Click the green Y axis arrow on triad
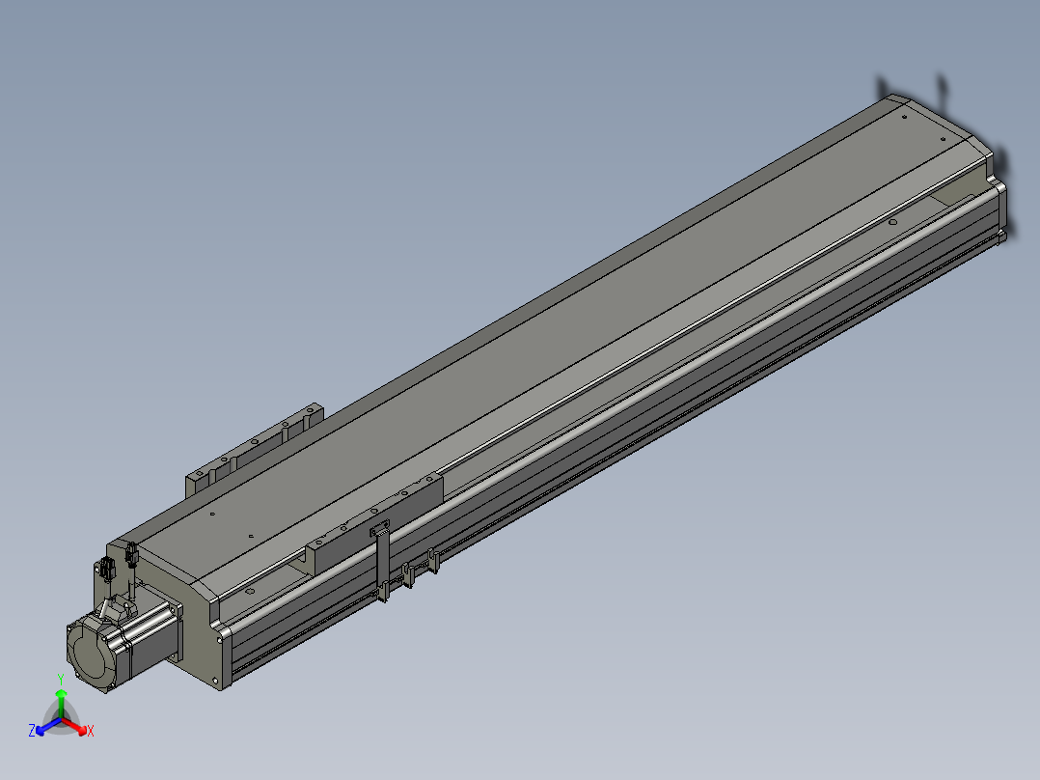The height and width of the screenshot is (780, 1040). pos(61,703)
